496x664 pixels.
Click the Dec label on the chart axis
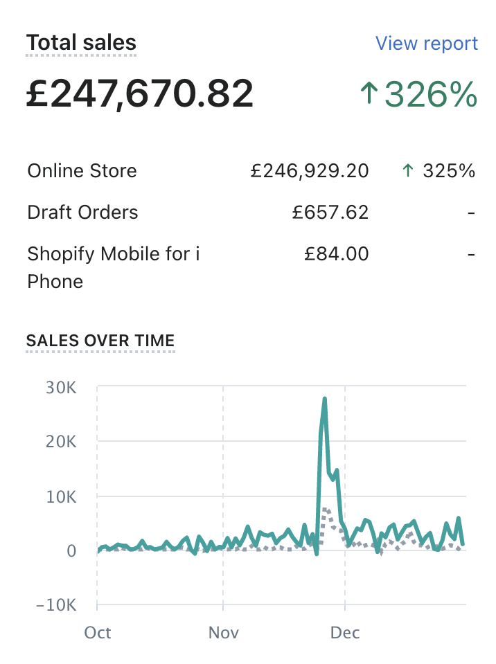344,633
